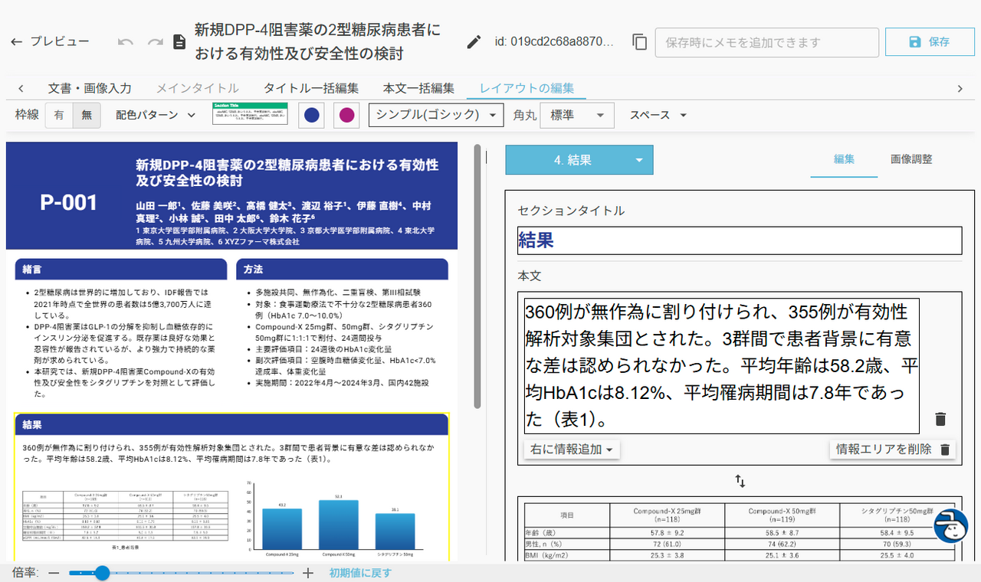Screen dimensions: 981x582
Task: Select the layout template thumbnail
Action: [x=250, y=115]
